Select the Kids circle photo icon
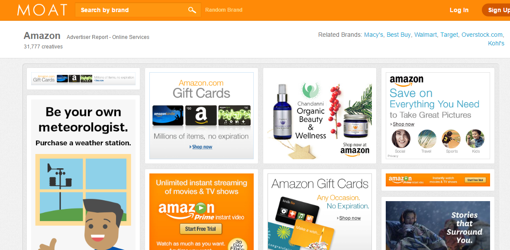 coord(475,139)
